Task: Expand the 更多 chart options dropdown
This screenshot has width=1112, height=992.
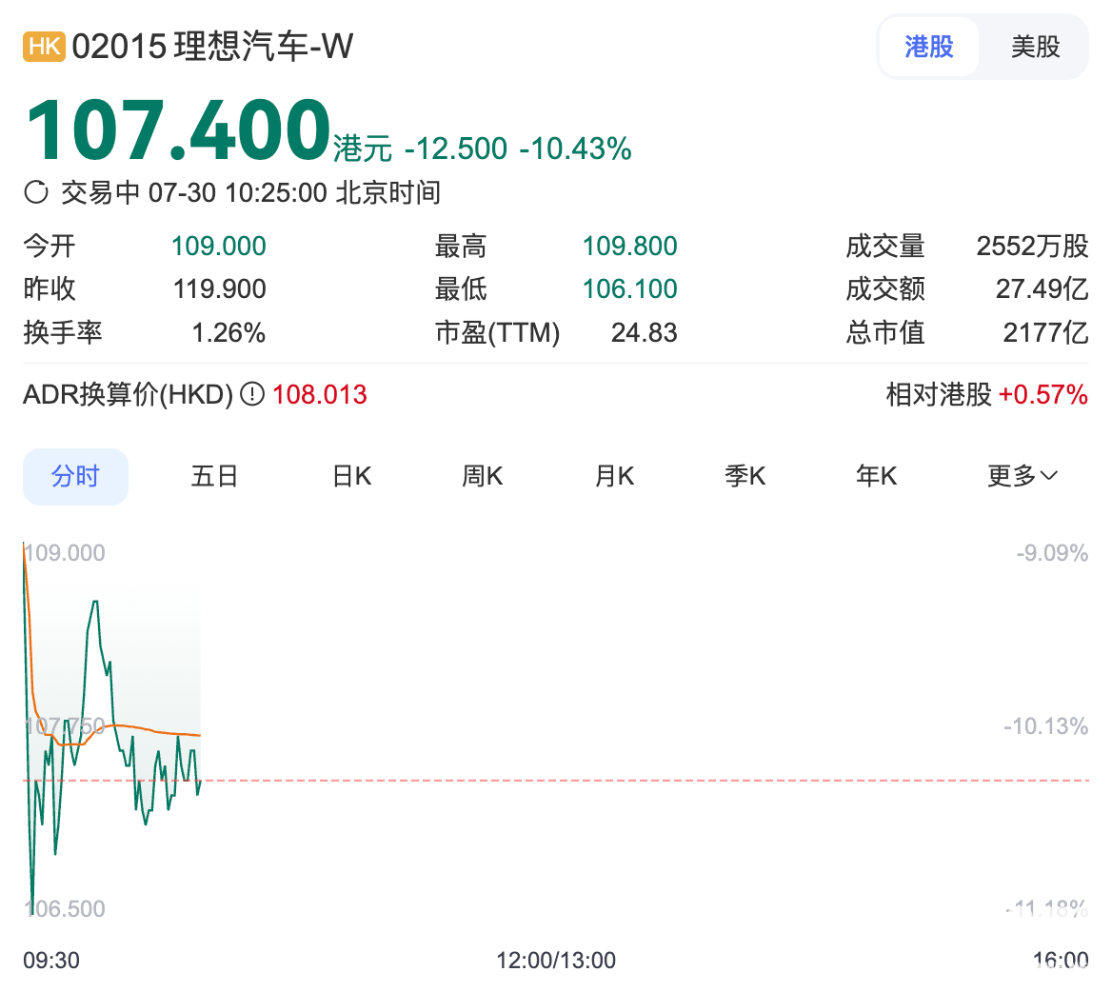Action: click(1023, 476)
